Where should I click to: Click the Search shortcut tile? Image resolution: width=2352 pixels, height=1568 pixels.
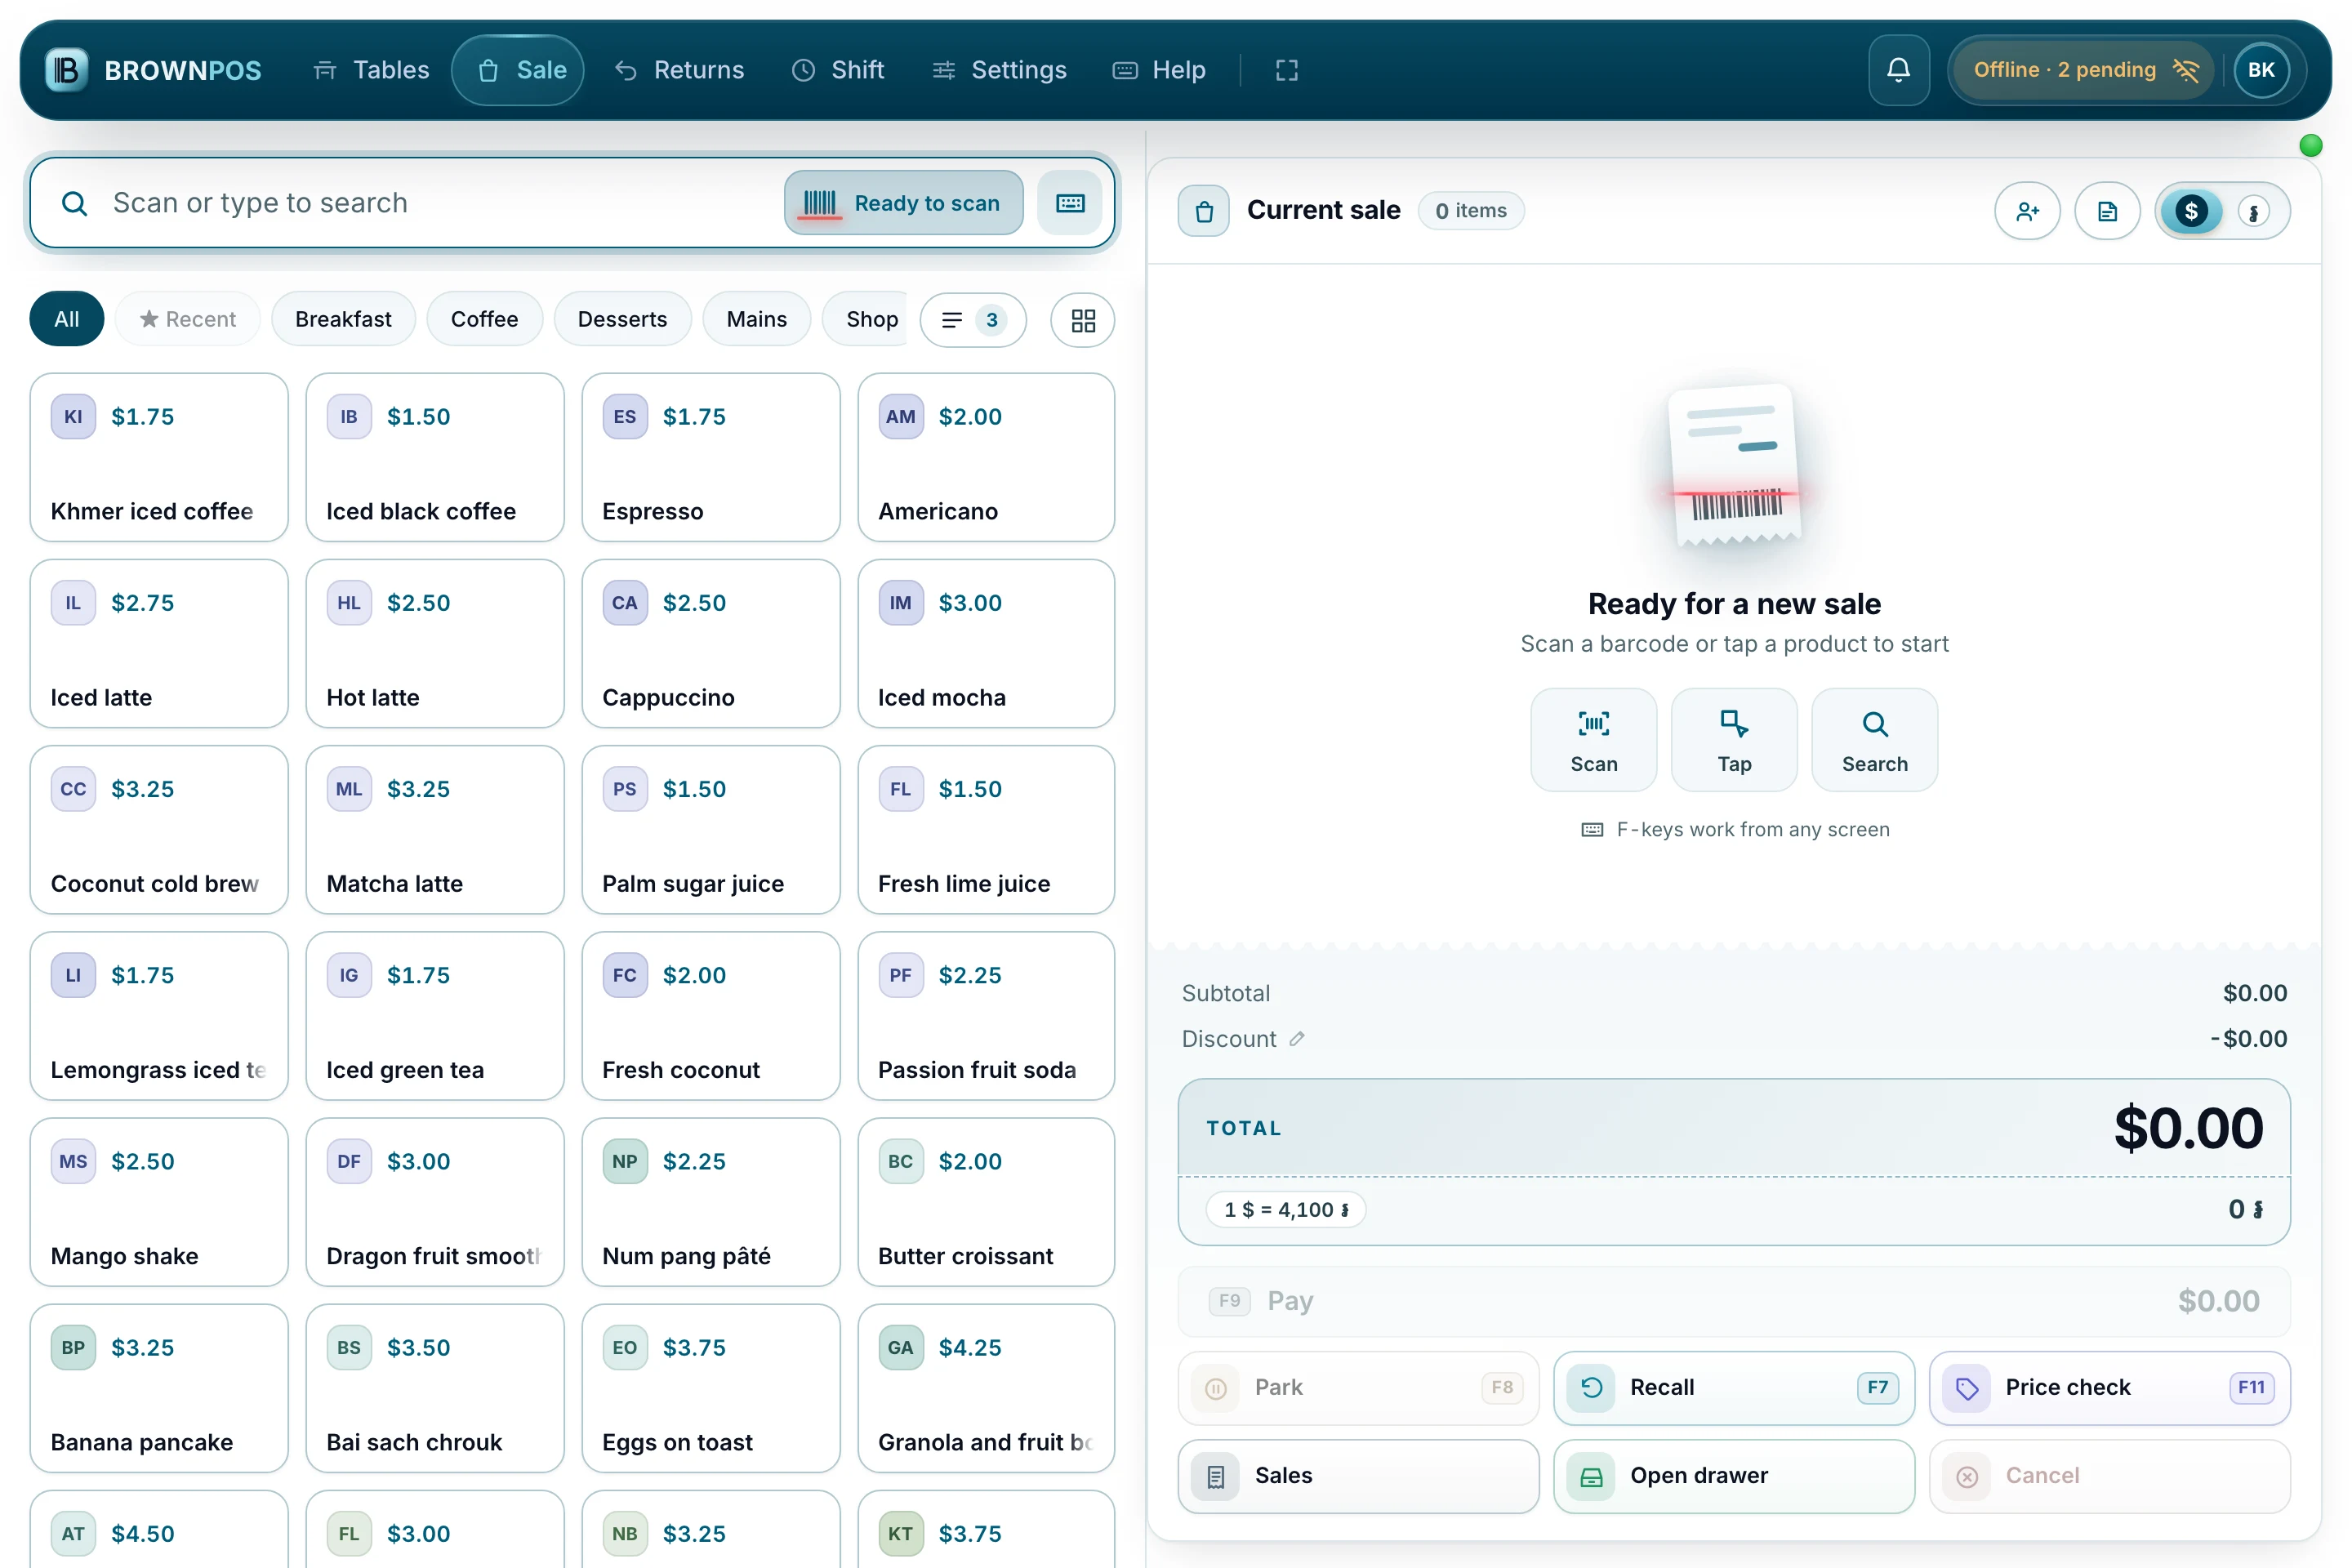pos(1874,740)
